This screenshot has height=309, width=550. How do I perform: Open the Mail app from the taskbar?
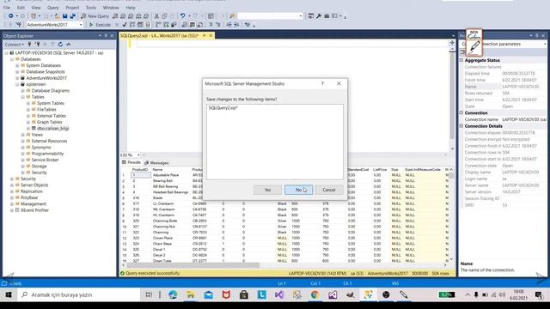click(x=208, y=294)
